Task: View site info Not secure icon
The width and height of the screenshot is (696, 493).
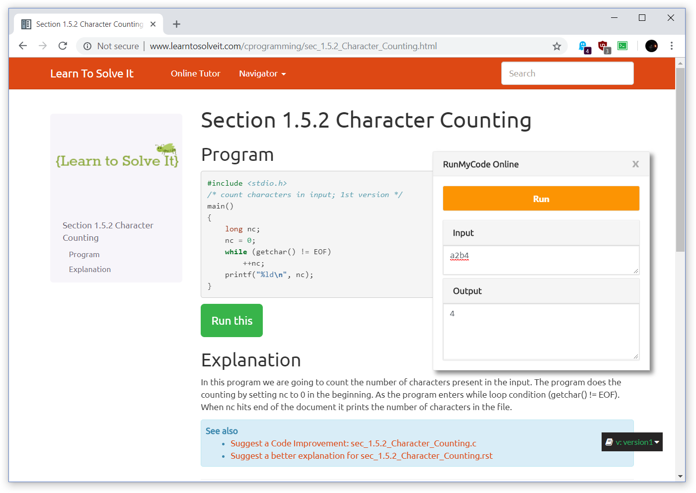Action: pos(87,46)
